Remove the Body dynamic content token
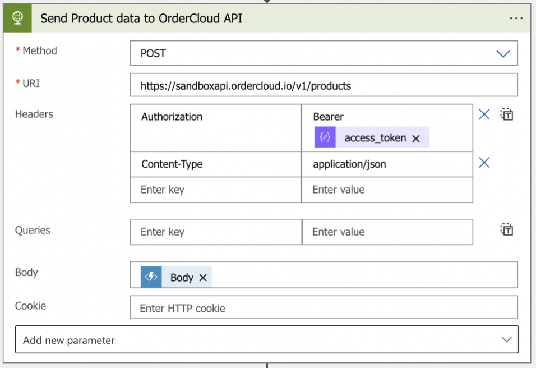Viewport: 536px width, 368px height. (203, 277)
